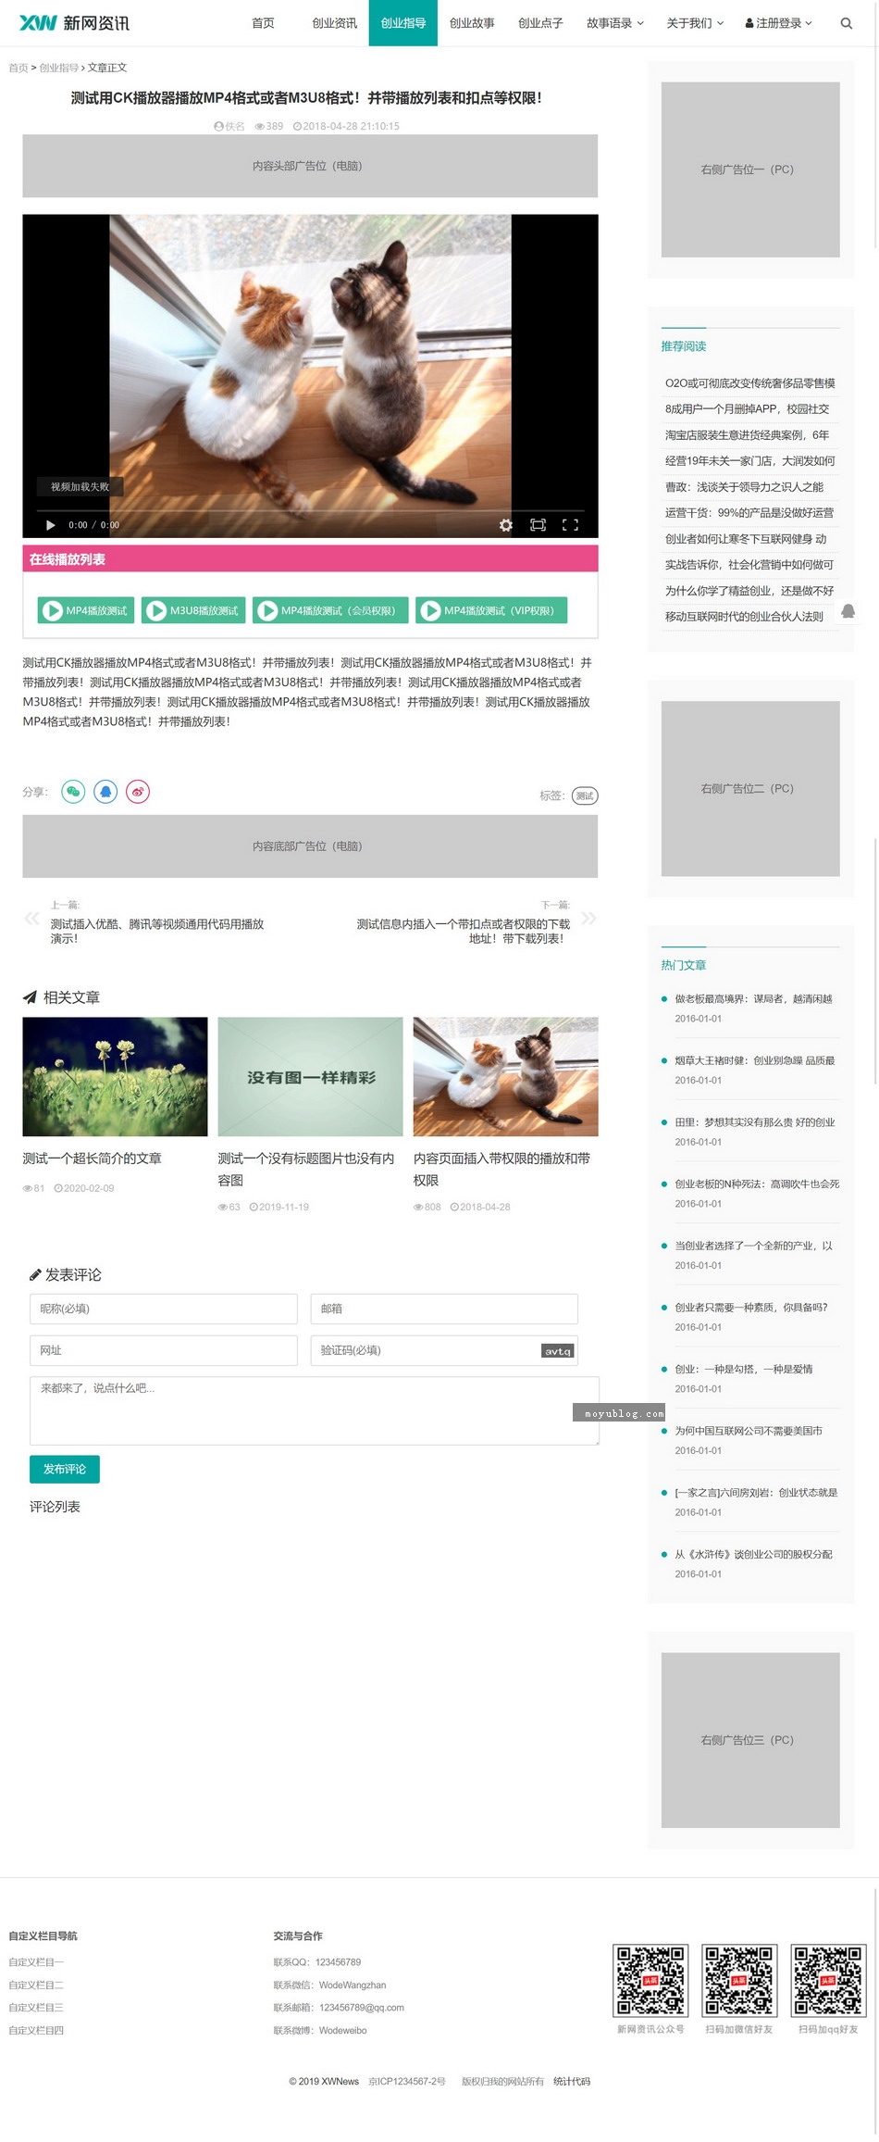The width and height of the screenshot is (879, 2142).
Task: Go to 首页 in navigation
Action: pyautogui.click(x=263, y=23)
